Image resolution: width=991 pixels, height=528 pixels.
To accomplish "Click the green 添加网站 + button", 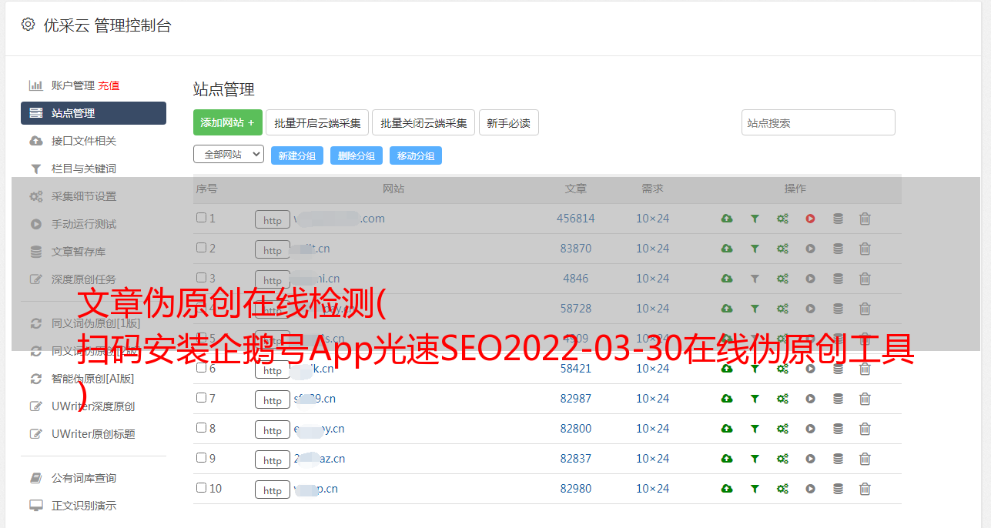I will click(x=227, y=122).
